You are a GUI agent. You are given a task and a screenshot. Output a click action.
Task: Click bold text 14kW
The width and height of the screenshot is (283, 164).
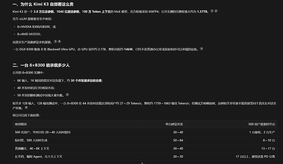(128, 49)
